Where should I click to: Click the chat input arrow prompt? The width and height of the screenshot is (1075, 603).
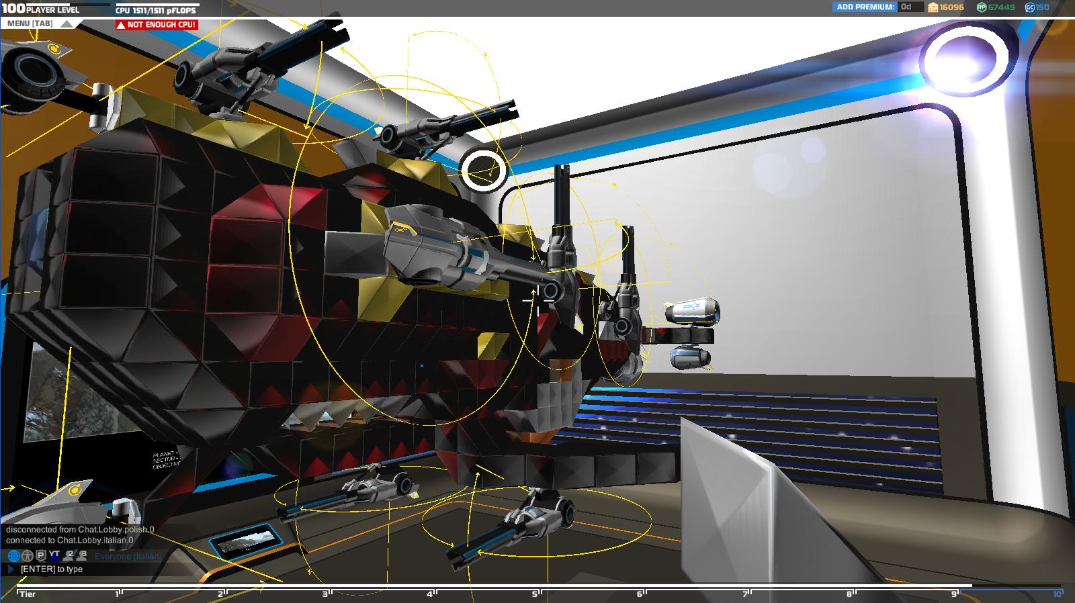pyautogui.click(x=10, y=569)
